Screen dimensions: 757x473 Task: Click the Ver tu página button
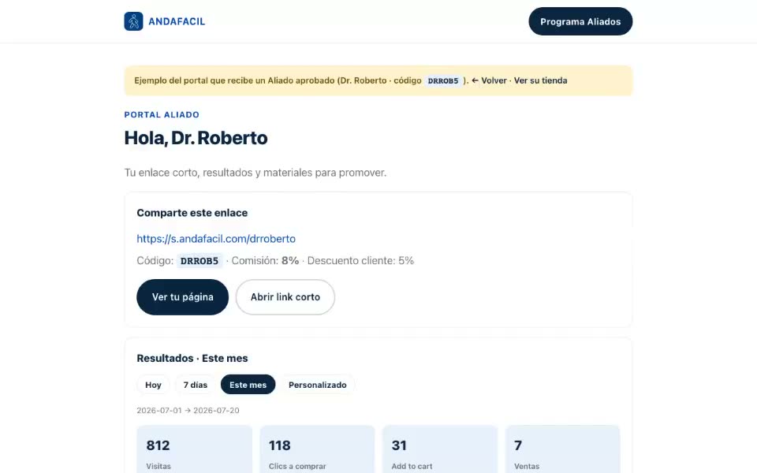click(x=182, y=297)
